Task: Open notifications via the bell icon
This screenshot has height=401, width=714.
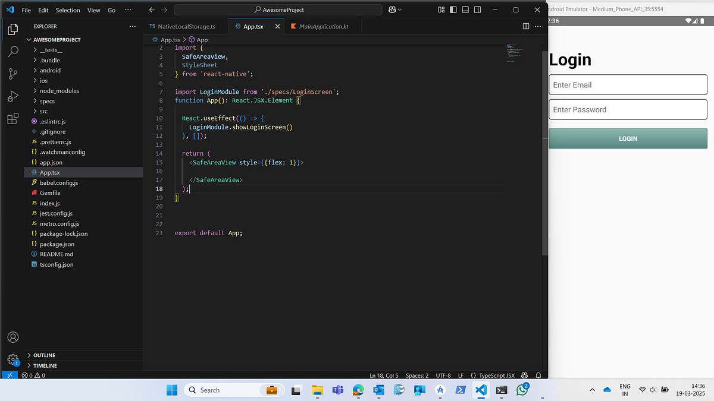Action: (x=538, y=375)
